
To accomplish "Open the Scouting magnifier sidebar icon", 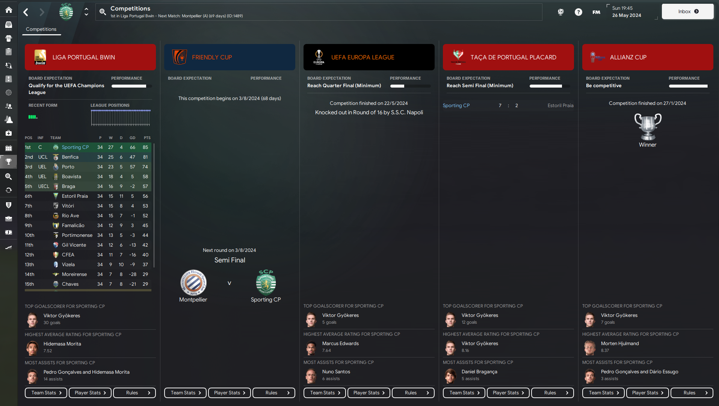I will [x=9, y=176].
